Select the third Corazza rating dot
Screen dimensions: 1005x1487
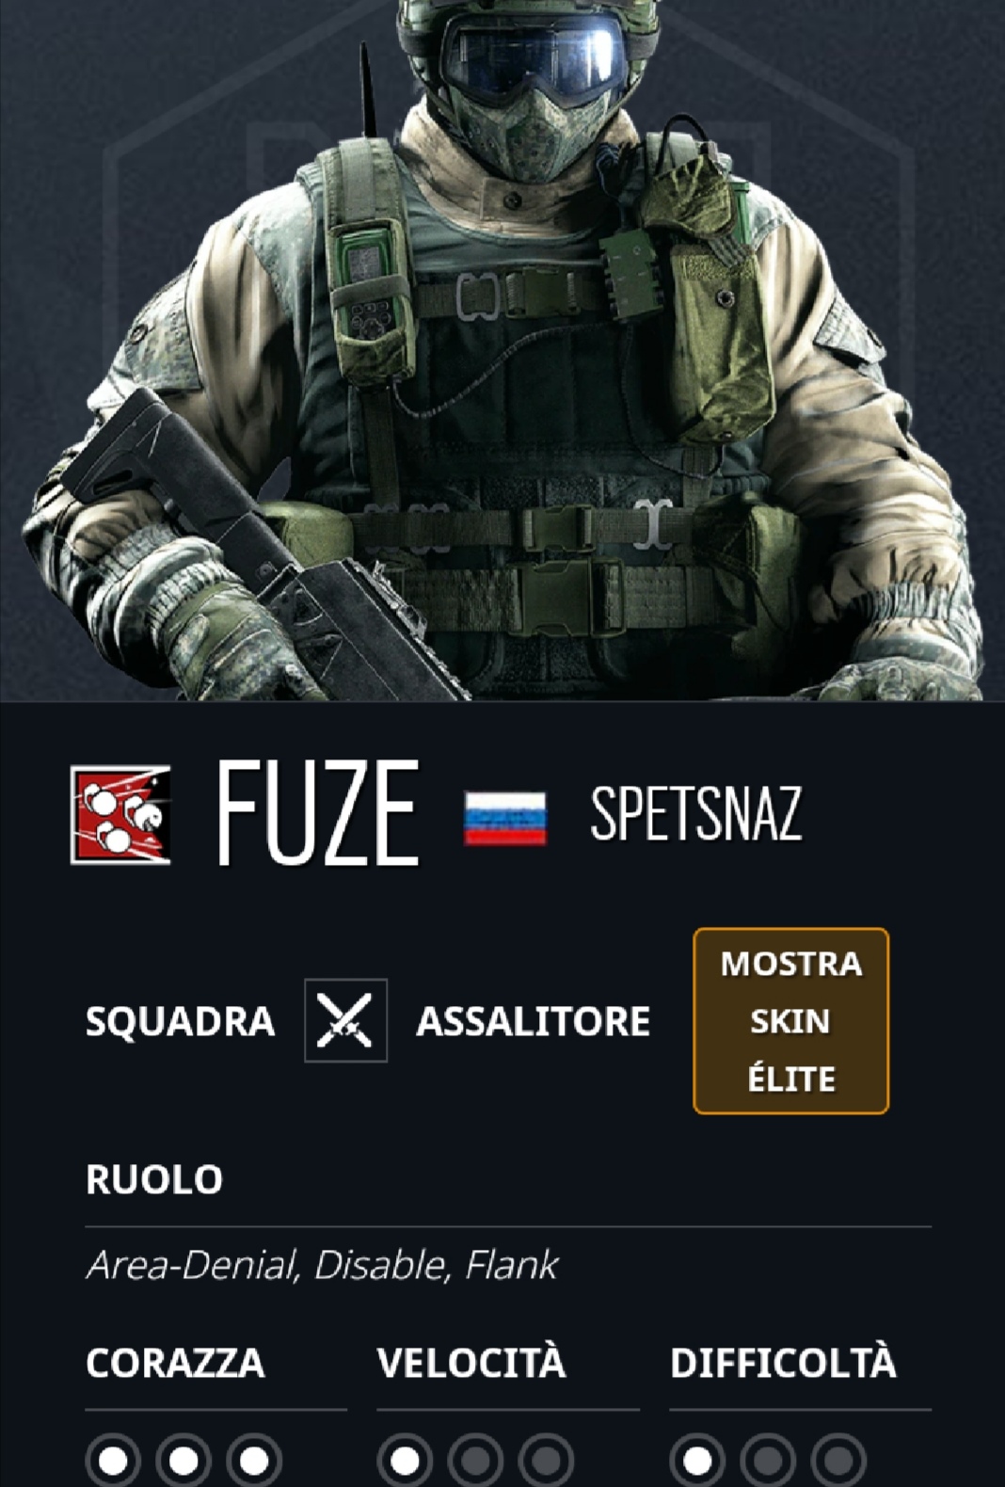pos(254,1461)
